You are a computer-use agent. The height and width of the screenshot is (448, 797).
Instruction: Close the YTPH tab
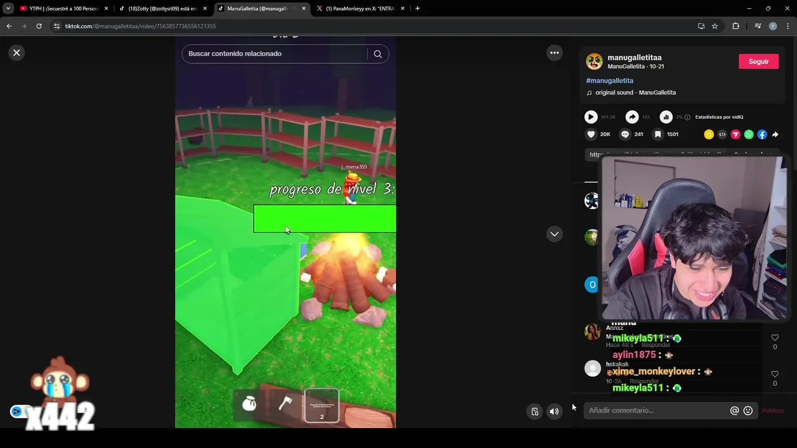pos(106,9)
